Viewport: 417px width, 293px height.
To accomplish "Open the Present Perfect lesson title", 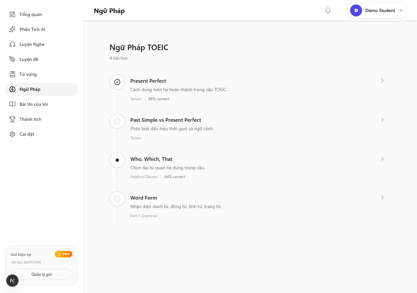I will click(x=148, y=81).
